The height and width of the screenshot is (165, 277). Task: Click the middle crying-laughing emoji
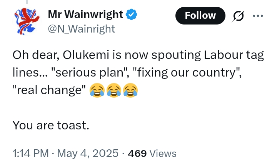click(x=114, y=90)
